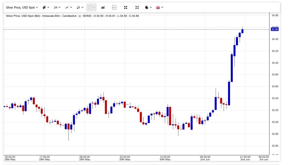Toggle the volume bars icon

[103, 7]
